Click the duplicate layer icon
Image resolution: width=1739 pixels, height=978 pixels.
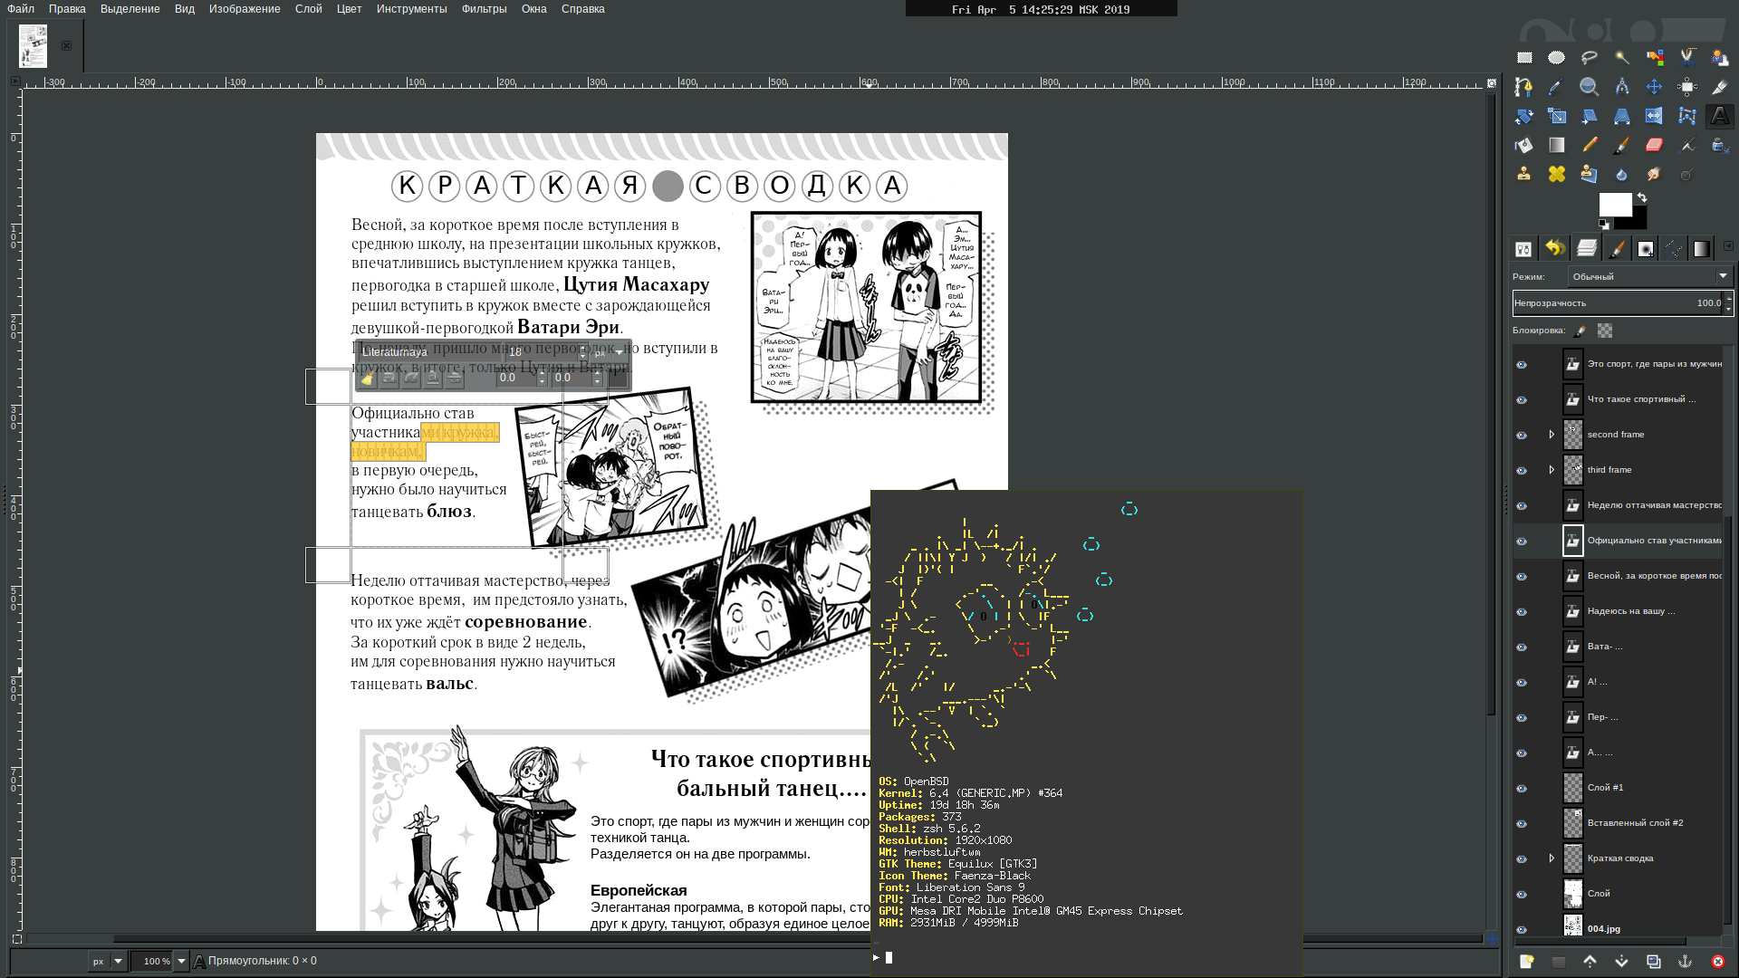point(1653,962)
